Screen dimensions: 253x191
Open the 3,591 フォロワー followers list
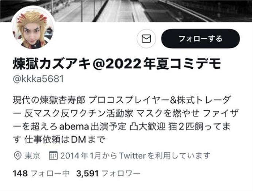(x=108, y=173)
